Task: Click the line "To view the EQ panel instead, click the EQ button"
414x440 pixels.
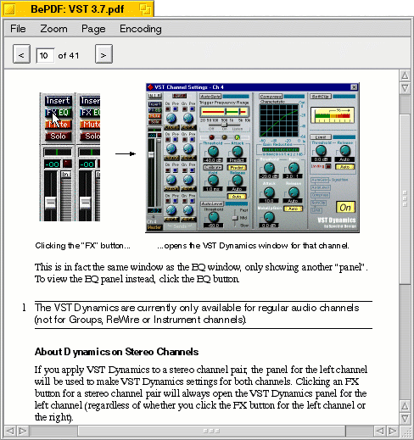Action: click(x=137, y=279)
